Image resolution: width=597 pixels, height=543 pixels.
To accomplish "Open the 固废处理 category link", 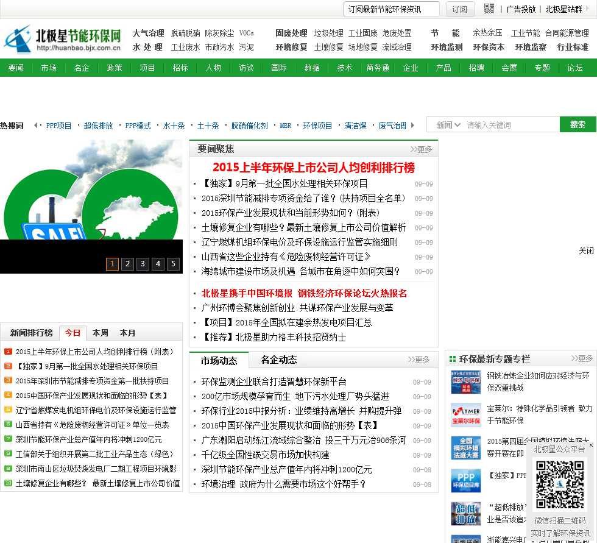I will (x=292, y=33).
